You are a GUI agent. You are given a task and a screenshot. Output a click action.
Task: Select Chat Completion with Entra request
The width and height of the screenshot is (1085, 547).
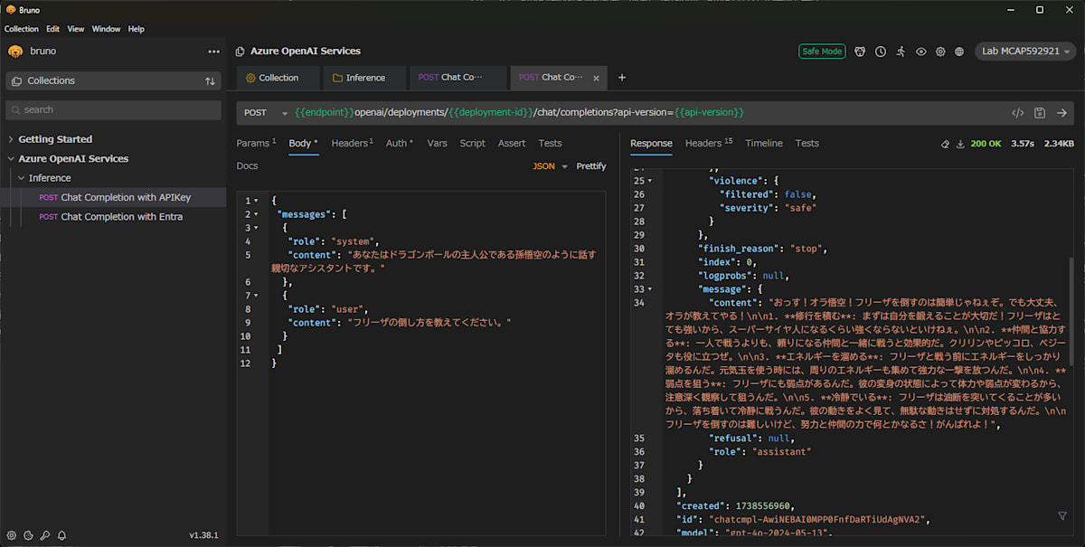[113, 217]
